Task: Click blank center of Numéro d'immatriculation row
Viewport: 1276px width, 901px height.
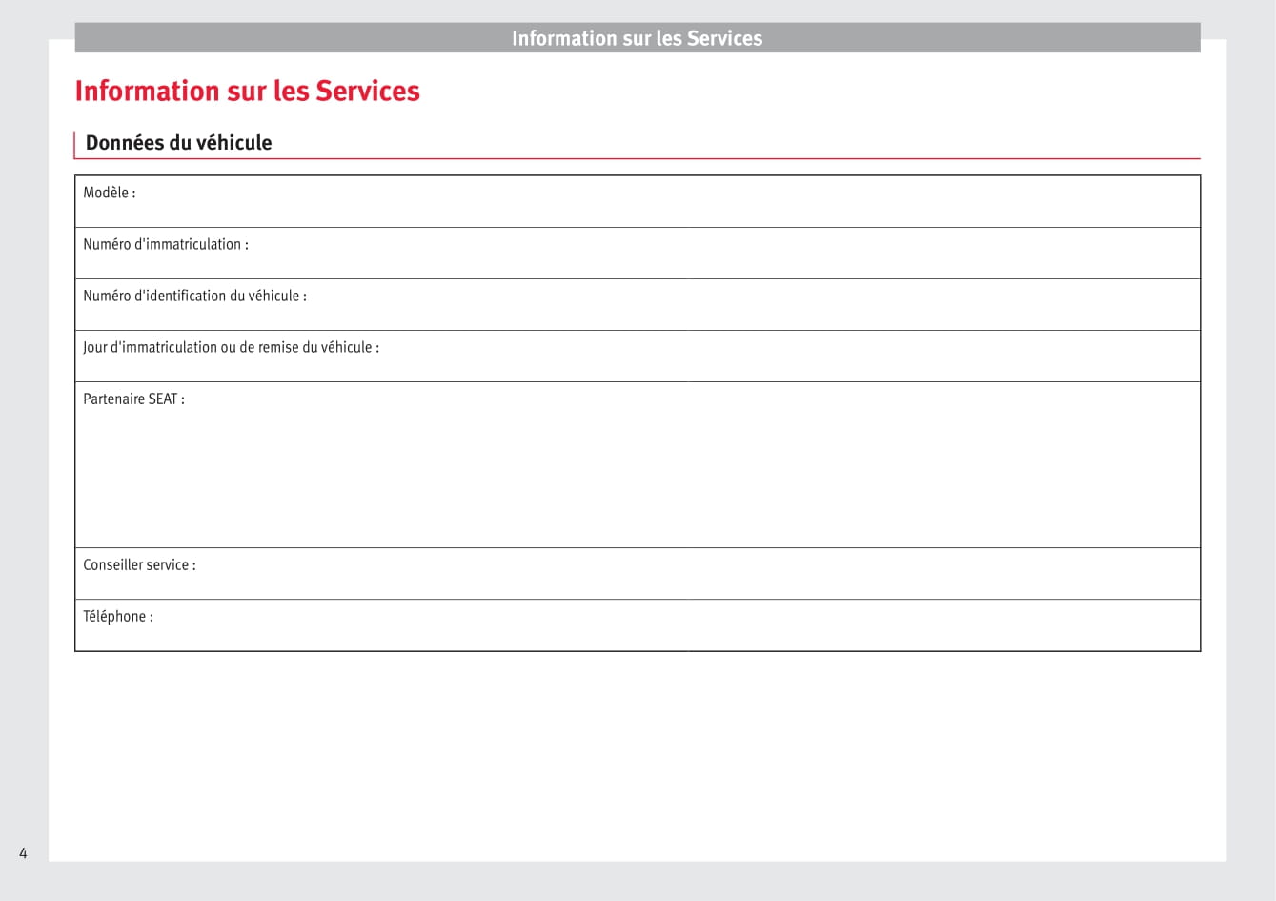Action: coord(637,254)
